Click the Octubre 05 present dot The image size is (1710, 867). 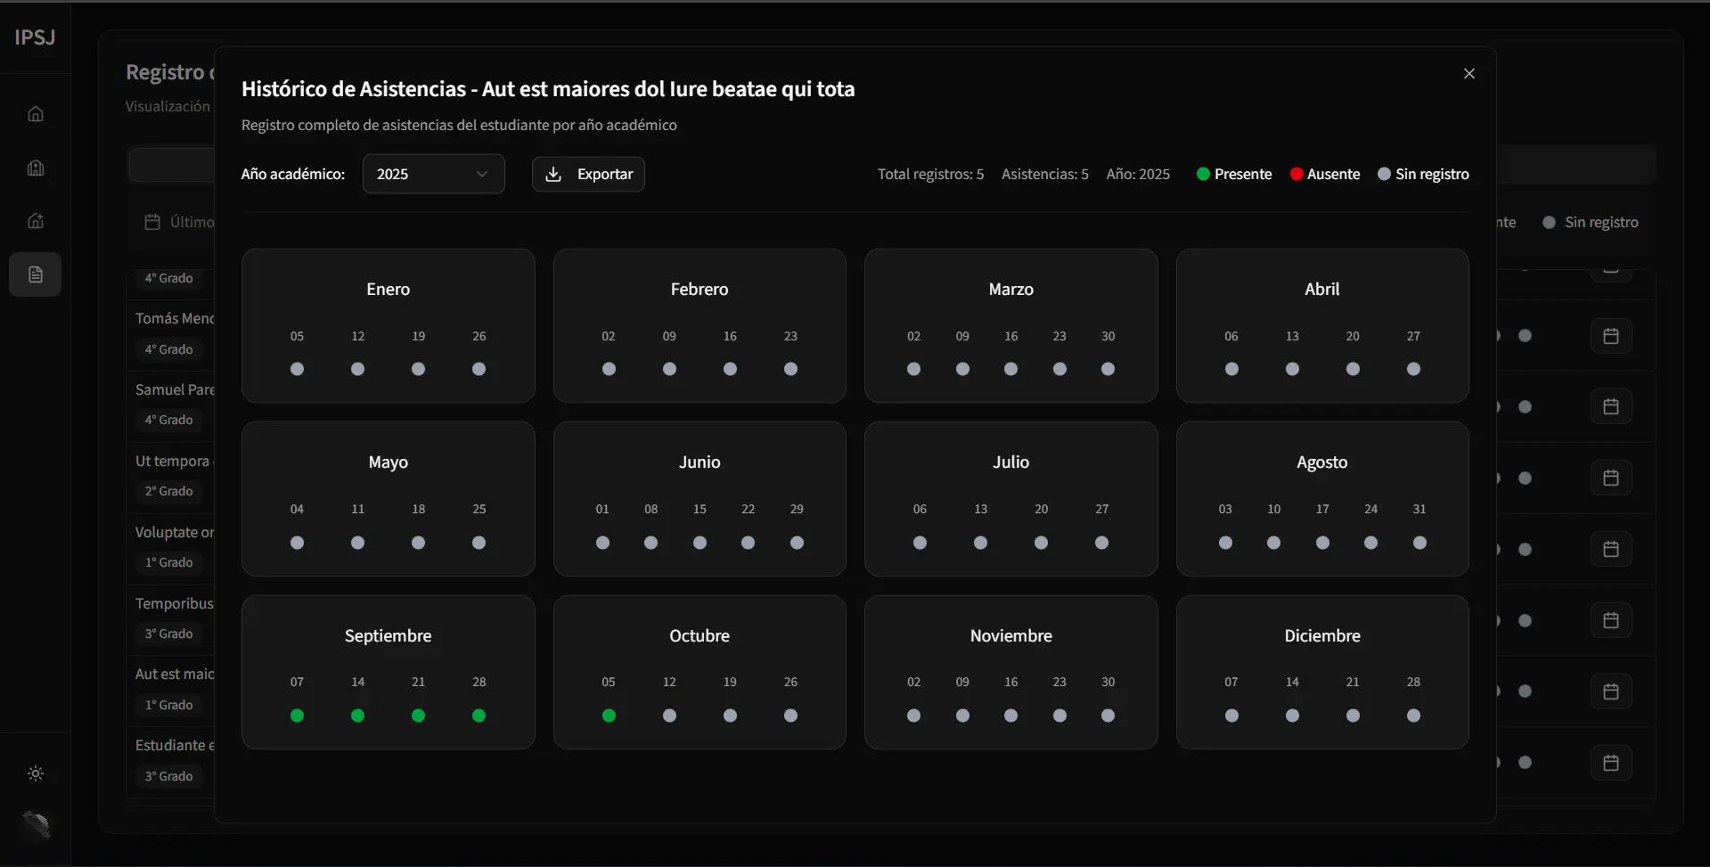point(609,716)
